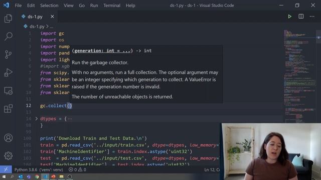The height and width of the screenshot is (180, 321).
Task: Open the Extensions view
Action: tap(8, 108)
